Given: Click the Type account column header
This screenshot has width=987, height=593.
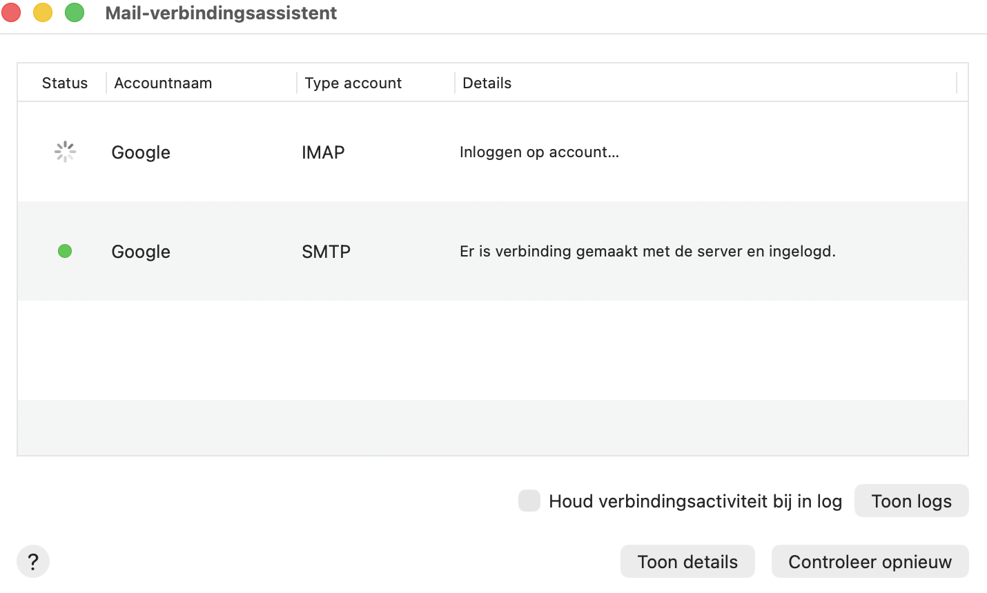Looking at the screenshot, I should click(353, 83).
